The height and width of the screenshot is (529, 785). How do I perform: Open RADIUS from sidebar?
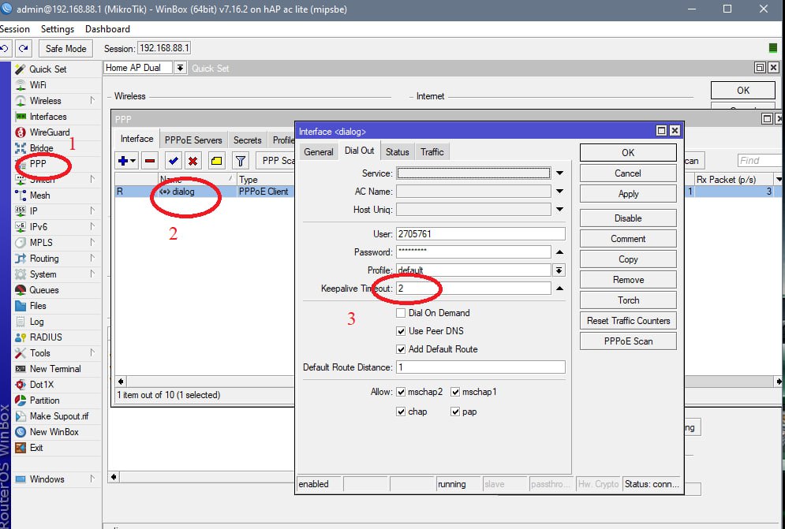point(46,337)
